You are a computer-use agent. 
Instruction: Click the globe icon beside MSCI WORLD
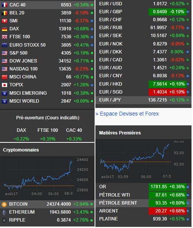5,101
